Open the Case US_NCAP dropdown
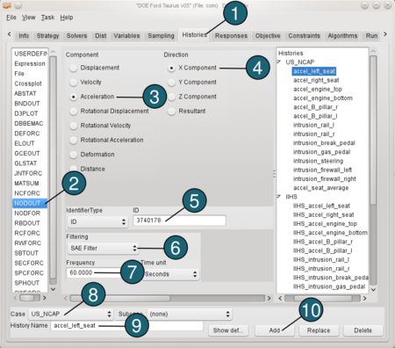The image size is (395, 348). coord(71,314)
